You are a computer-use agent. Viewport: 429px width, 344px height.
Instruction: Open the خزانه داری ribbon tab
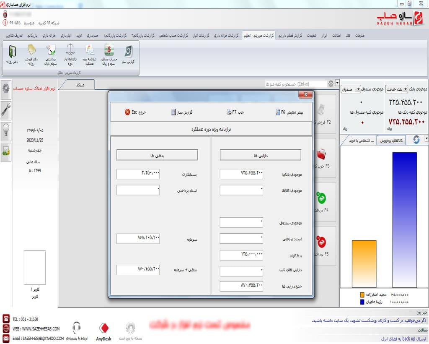coord(49,35)
